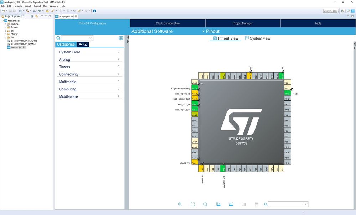Switch to the System view
Image resolution: width=356 pixels, height=215 pixels.
[258, 38]
